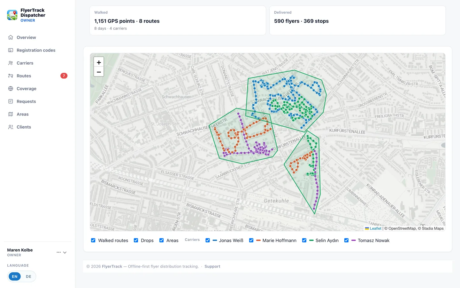Image resolution: width=460 pixels, height=288 pixels.
Task: Click the Areas map icon
Action: click(x=11, y=114)
